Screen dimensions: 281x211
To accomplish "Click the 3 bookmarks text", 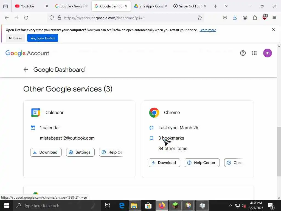I will click(171, 138).
